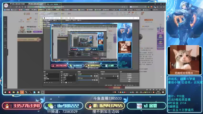Switch to OBS Studio via taskbar icon
Viewport: 203px width, 114px height.
tap(43, 92)
